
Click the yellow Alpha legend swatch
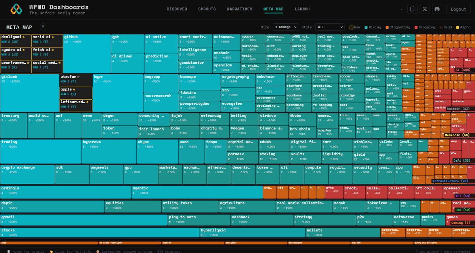[x=458, y=27]
